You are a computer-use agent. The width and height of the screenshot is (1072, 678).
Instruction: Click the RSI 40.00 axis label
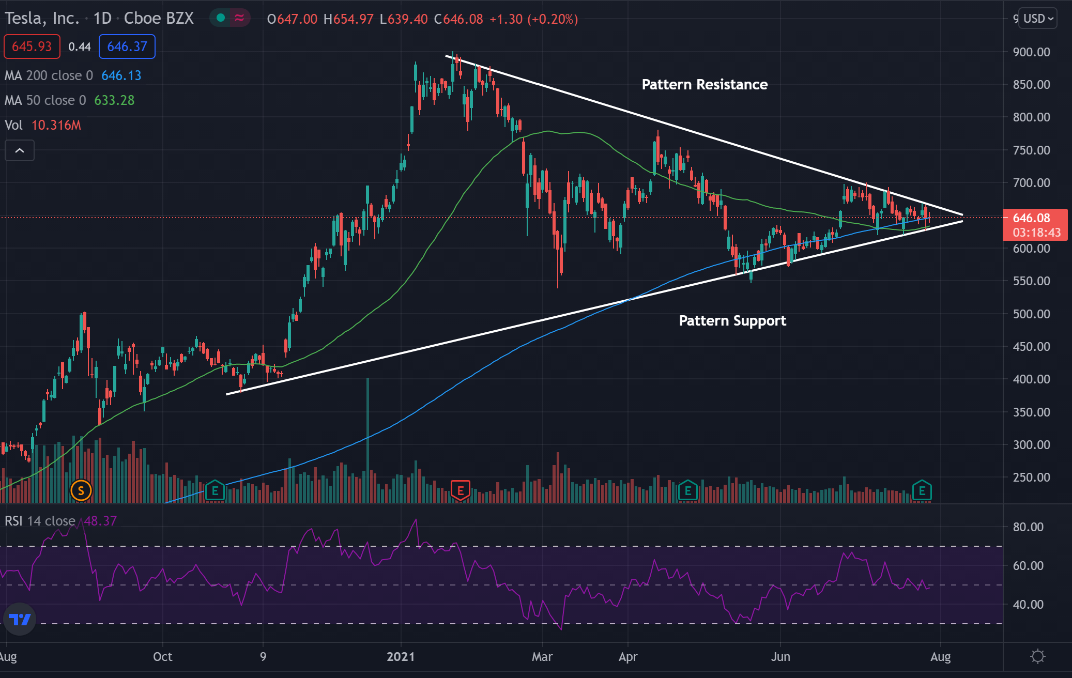click(1028, 604)
